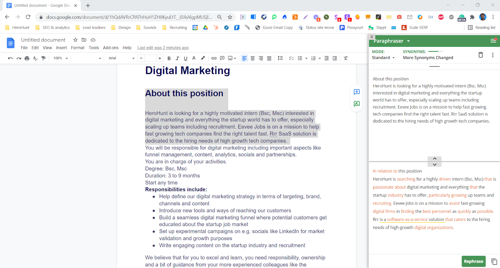
Task: Open the Add-ons menu
Action: click(x=111, y=48)
